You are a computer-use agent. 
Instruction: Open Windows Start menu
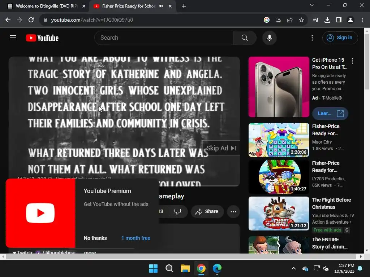point(153,268)
